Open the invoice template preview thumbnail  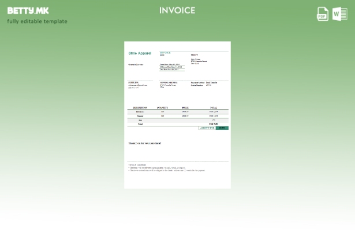tap(177, 114)
